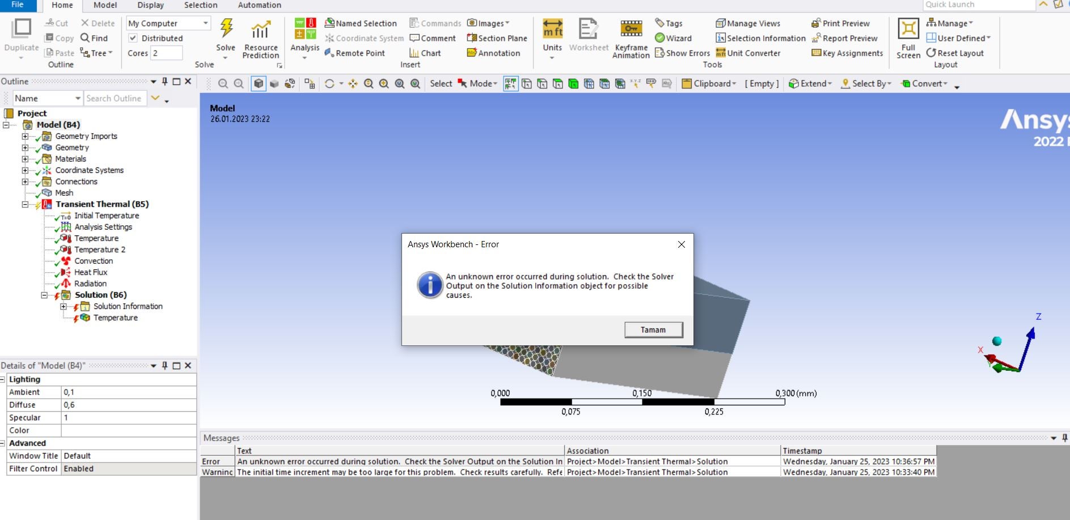Expand the Geometry Imports tree node
The height and width of the screenshot is (520, 1070).
(25, 136)
